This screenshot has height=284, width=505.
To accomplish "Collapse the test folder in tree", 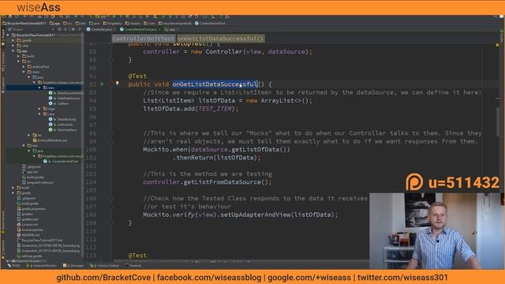I will click(x=24, y=145).
